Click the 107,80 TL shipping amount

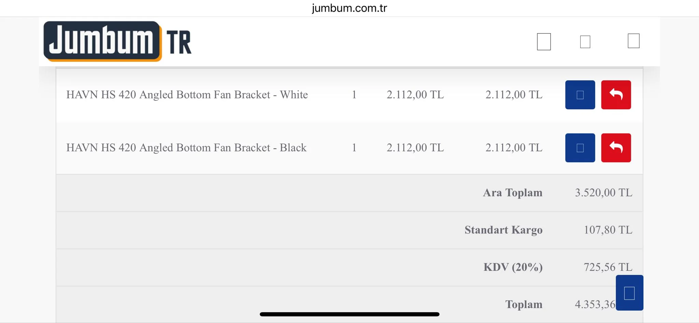[x=608, y=230]
